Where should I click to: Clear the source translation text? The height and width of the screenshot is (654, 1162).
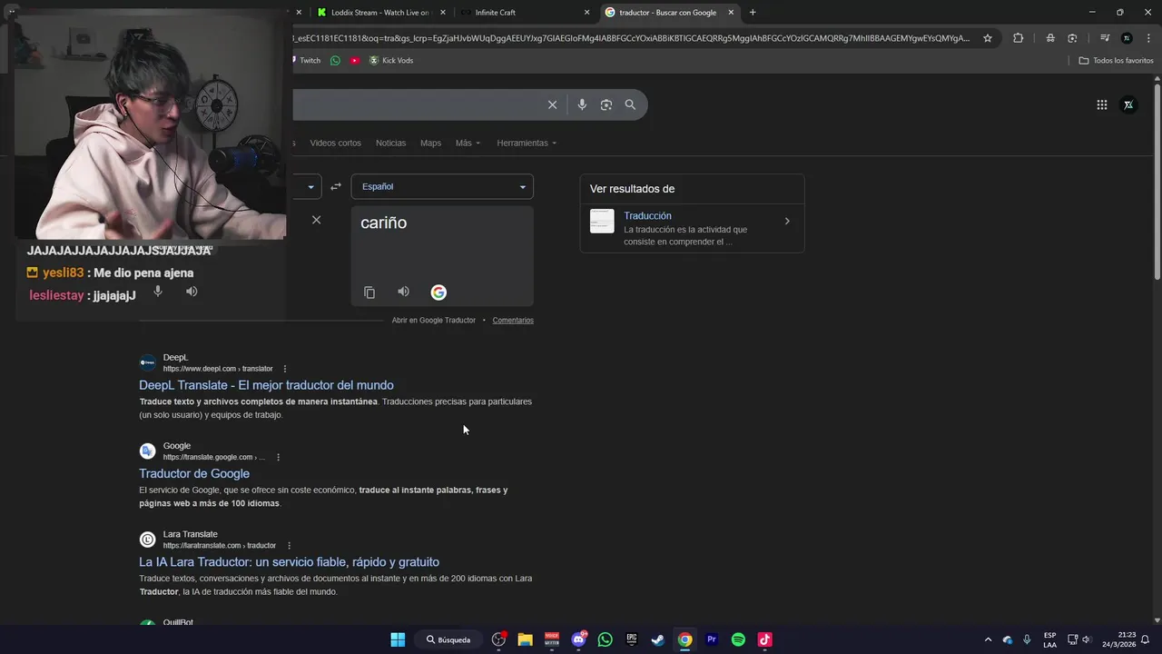[x=316, y=220]
